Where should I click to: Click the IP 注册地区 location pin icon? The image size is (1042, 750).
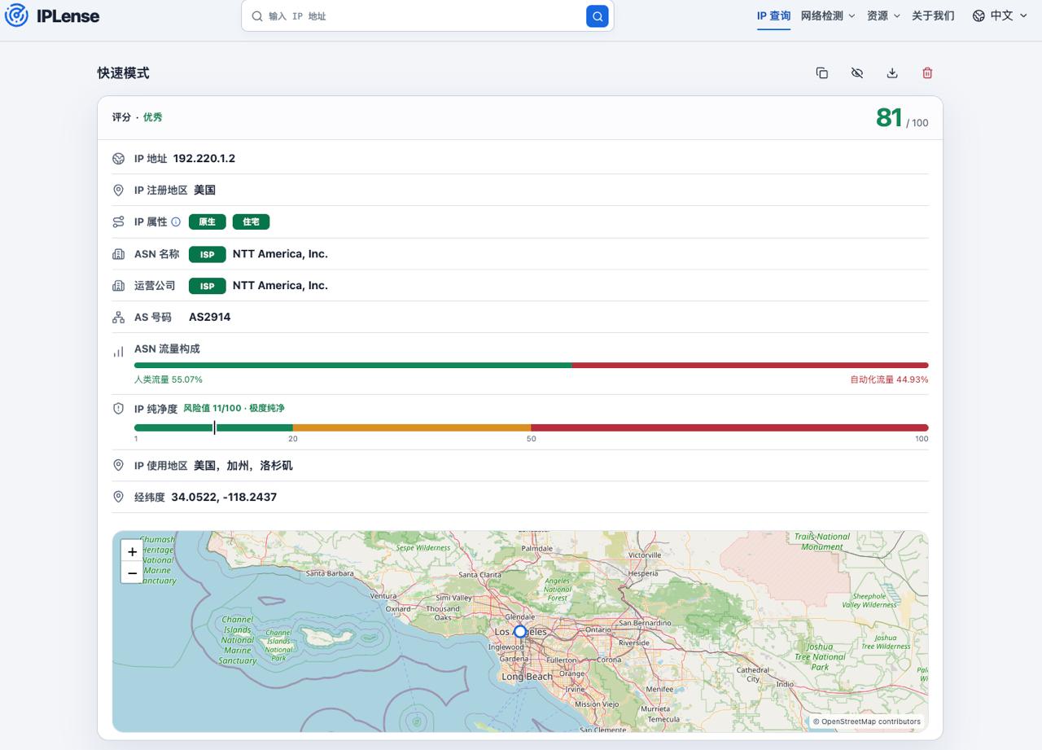click(118, 191)
